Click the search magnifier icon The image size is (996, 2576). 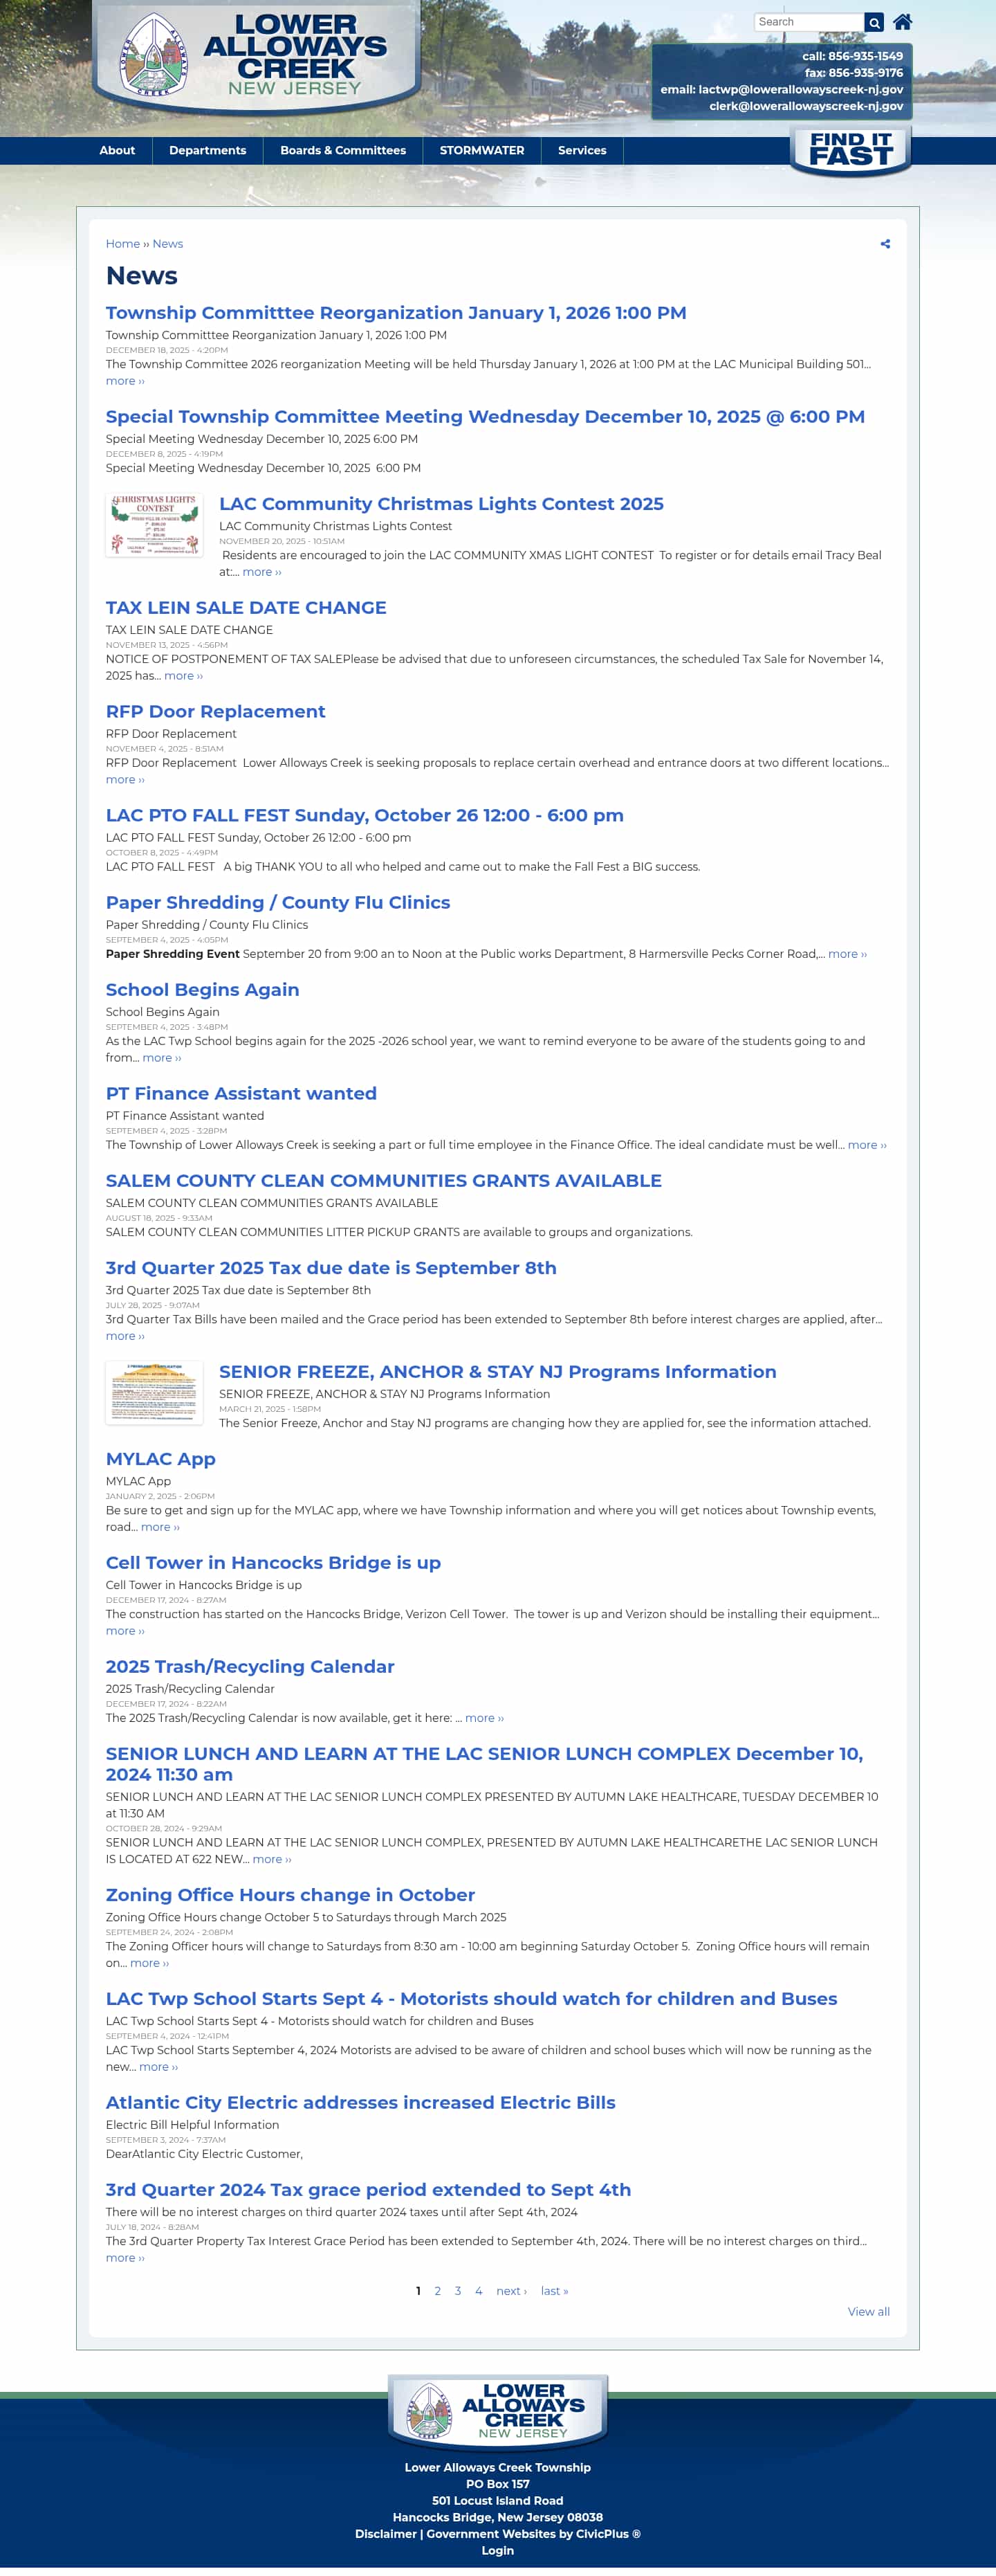(874, 22)
